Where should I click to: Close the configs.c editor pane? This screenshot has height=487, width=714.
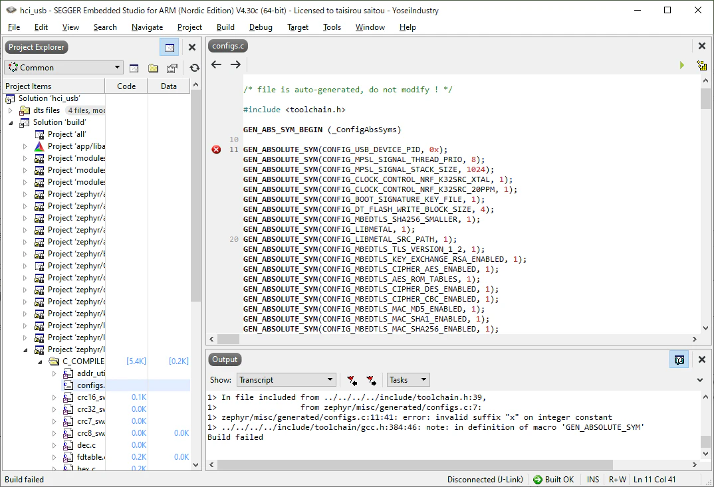pos(702,46)
